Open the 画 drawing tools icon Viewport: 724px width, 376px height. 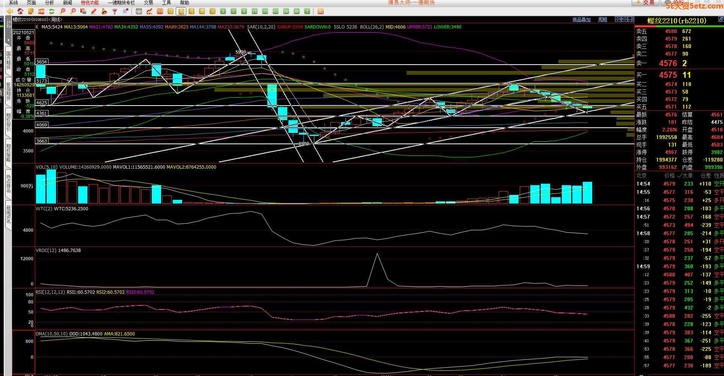click(320, 12)
